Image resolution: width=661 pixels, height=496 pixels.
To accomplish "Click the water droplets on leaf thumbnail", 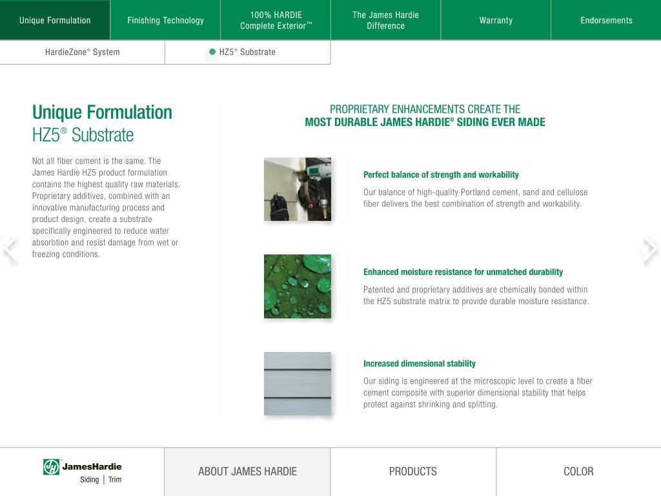I will coord(298,286).
